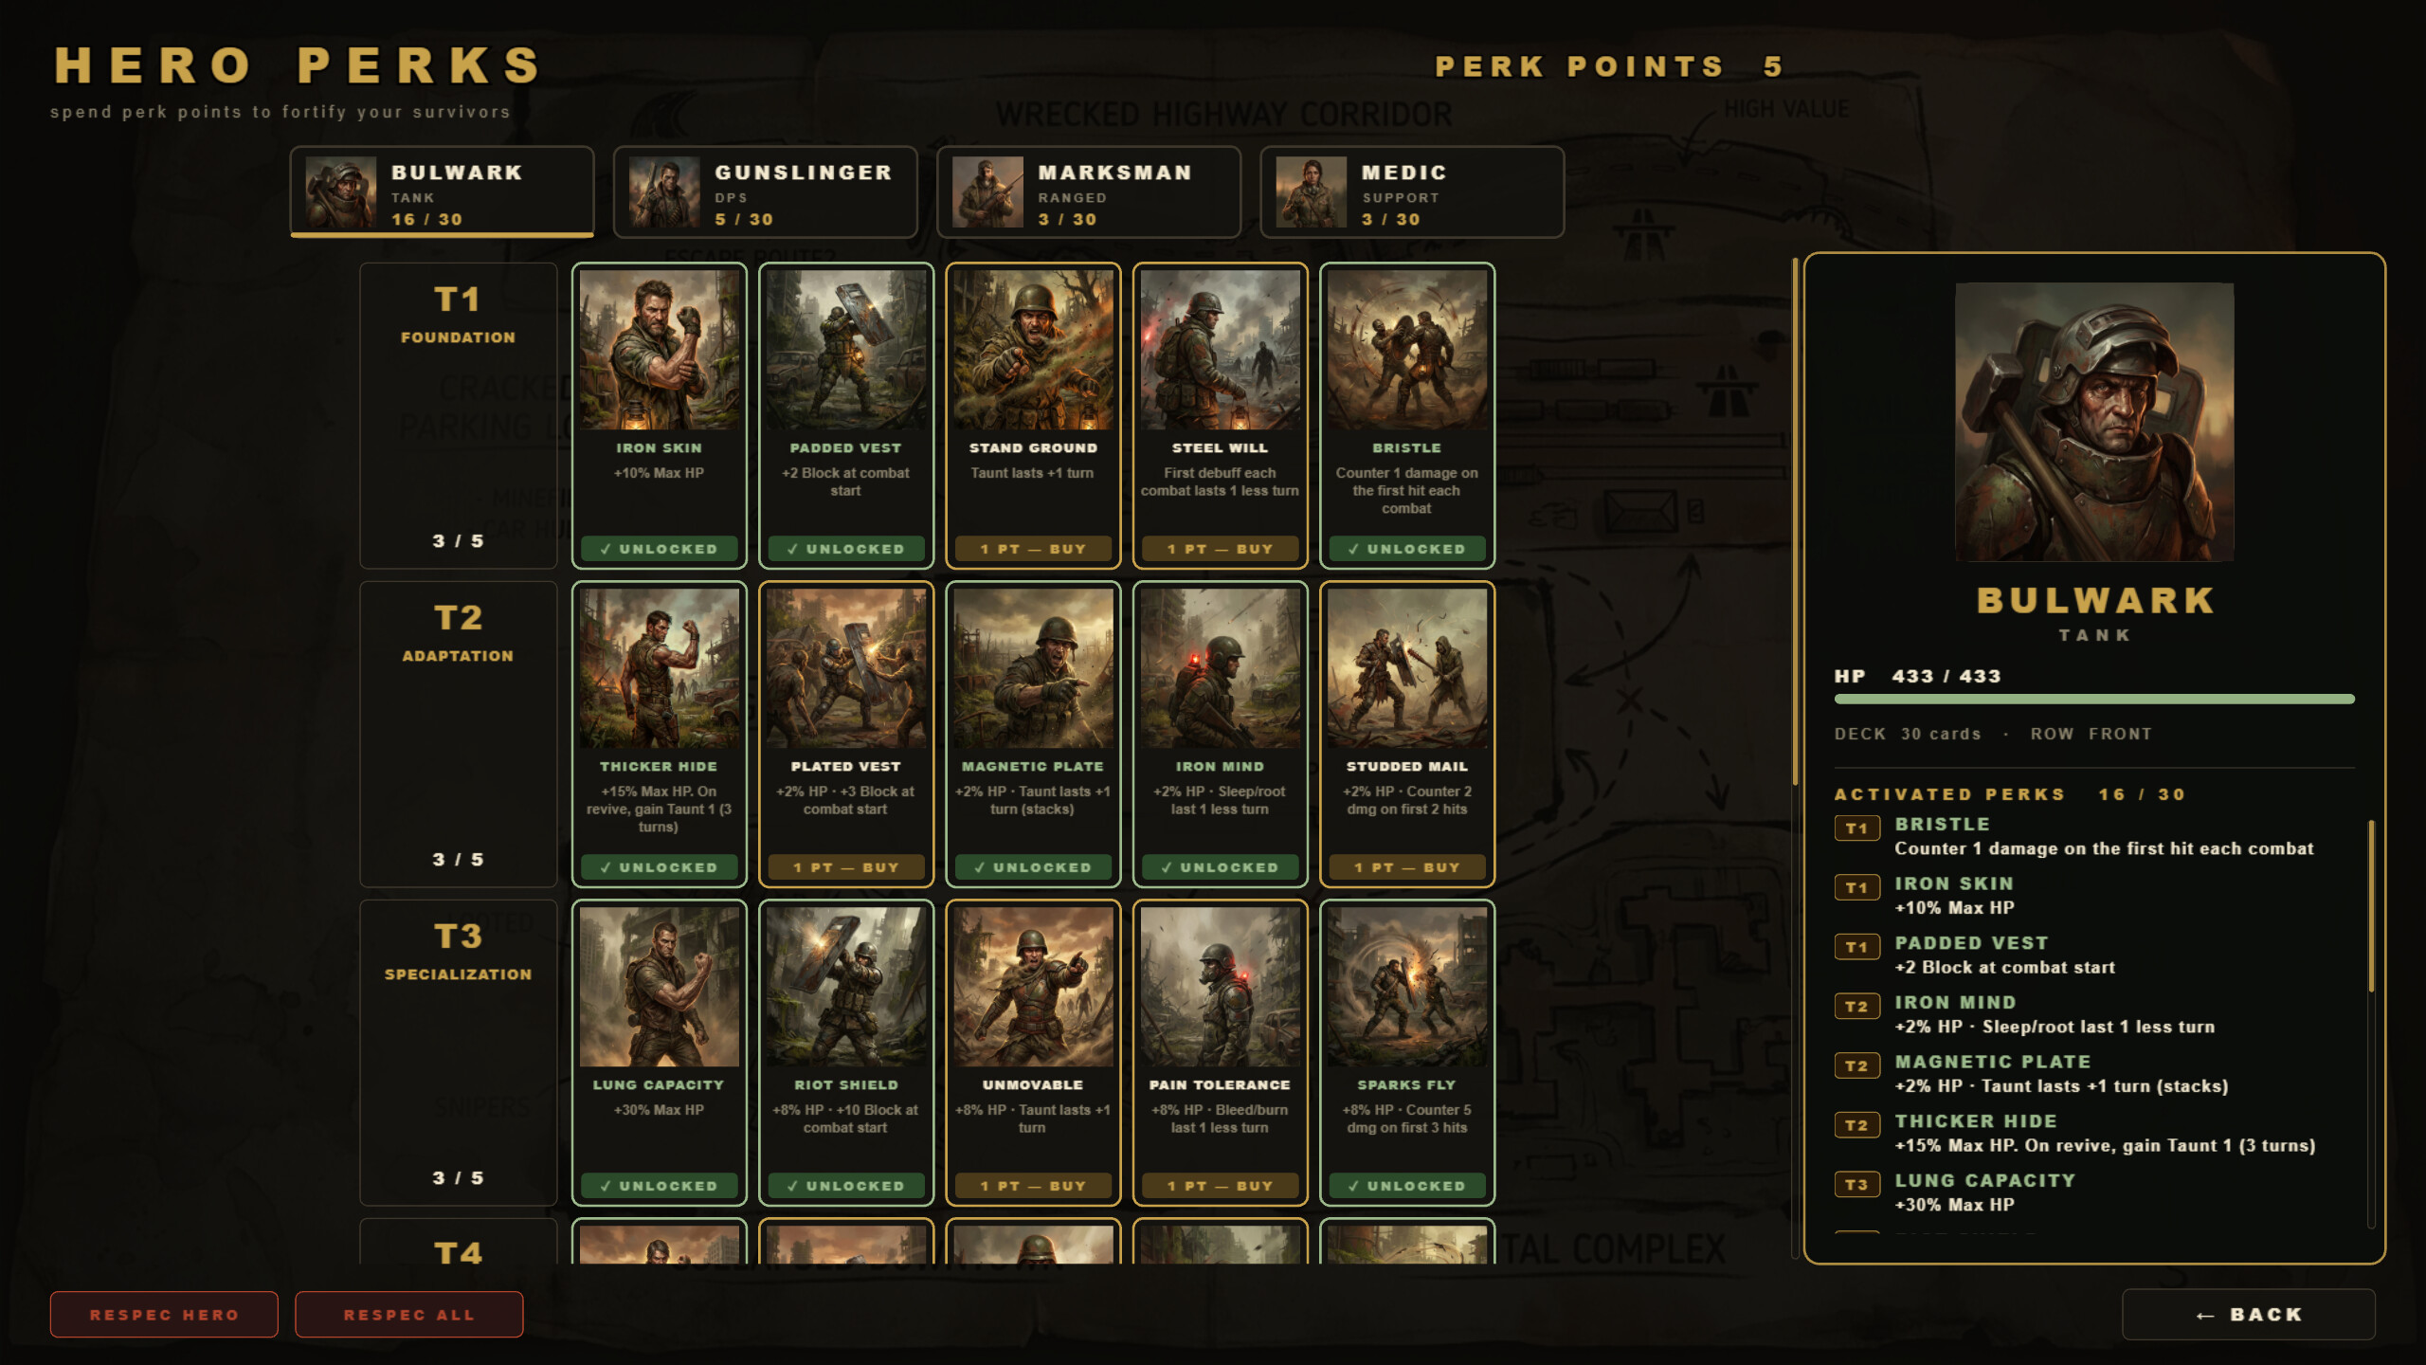Click the Perk Points 5 counter
2426x1365 pixels.
point(1609,66)
